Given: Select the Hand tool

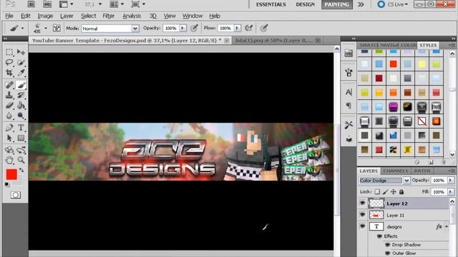Looking at the screenshot, I should [9, 160].
